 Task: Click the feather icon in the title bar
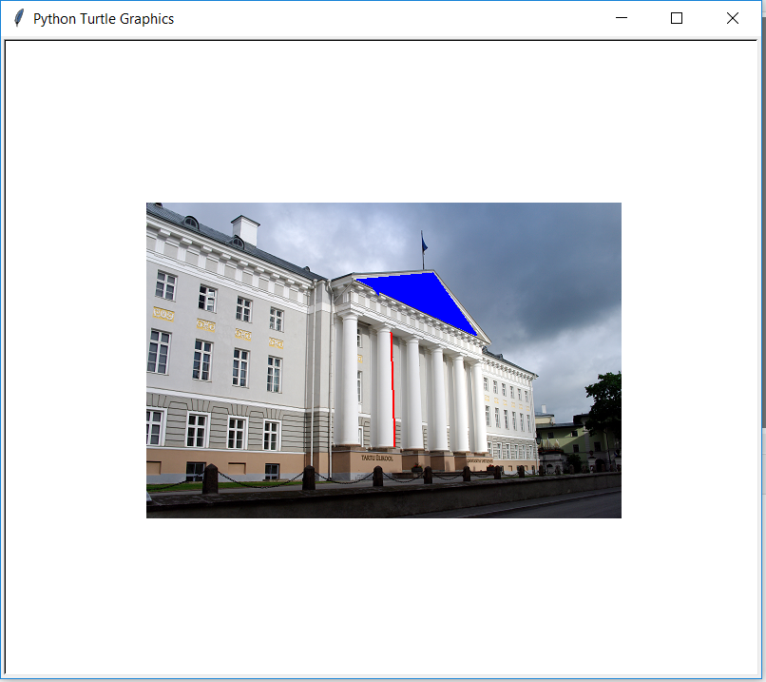tap(18, 18)
